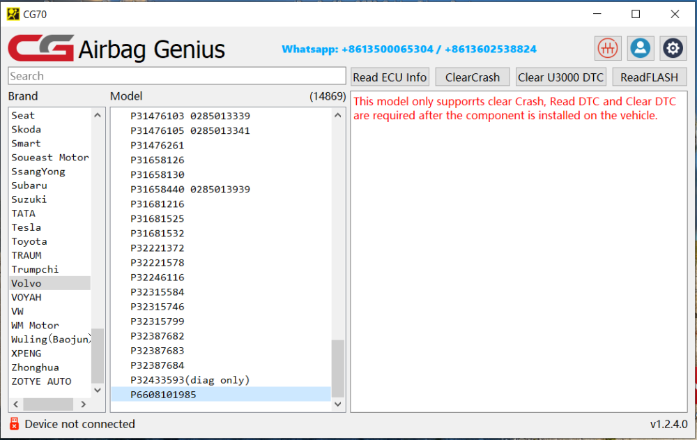The height and width of the screenshot is (440, 697).
Task: Model list scroll up arrow
Action: coord(338,115)
